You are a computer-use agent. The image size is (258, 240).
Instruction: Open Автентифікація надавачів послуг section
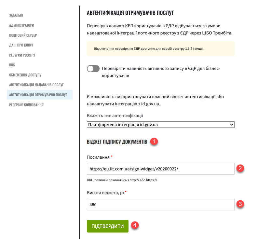click(36, 85)
